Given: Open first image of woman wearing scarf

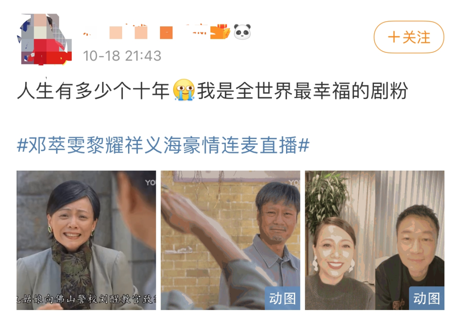Looking at the screenshot, I should point(86,240).
